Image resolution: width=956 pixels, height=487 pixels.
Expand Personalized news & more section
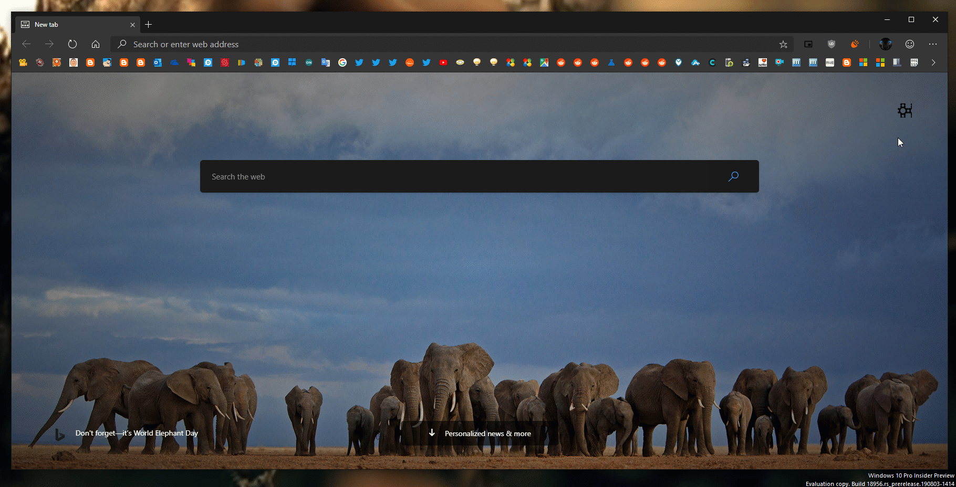[481, 433]
